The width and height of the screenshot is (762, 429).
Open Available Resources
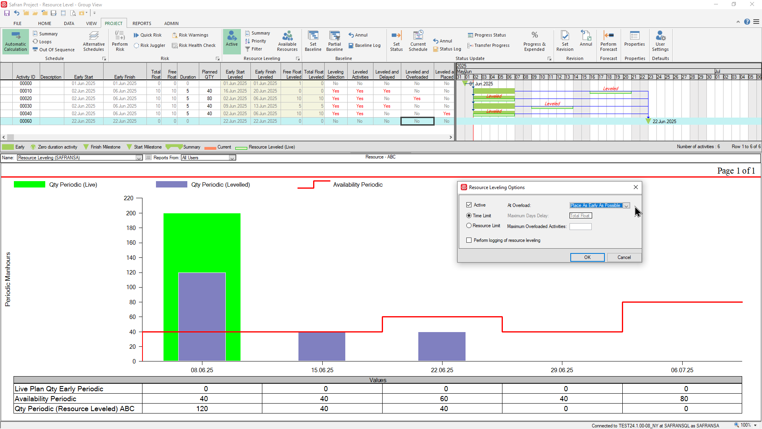click(287, 41)
